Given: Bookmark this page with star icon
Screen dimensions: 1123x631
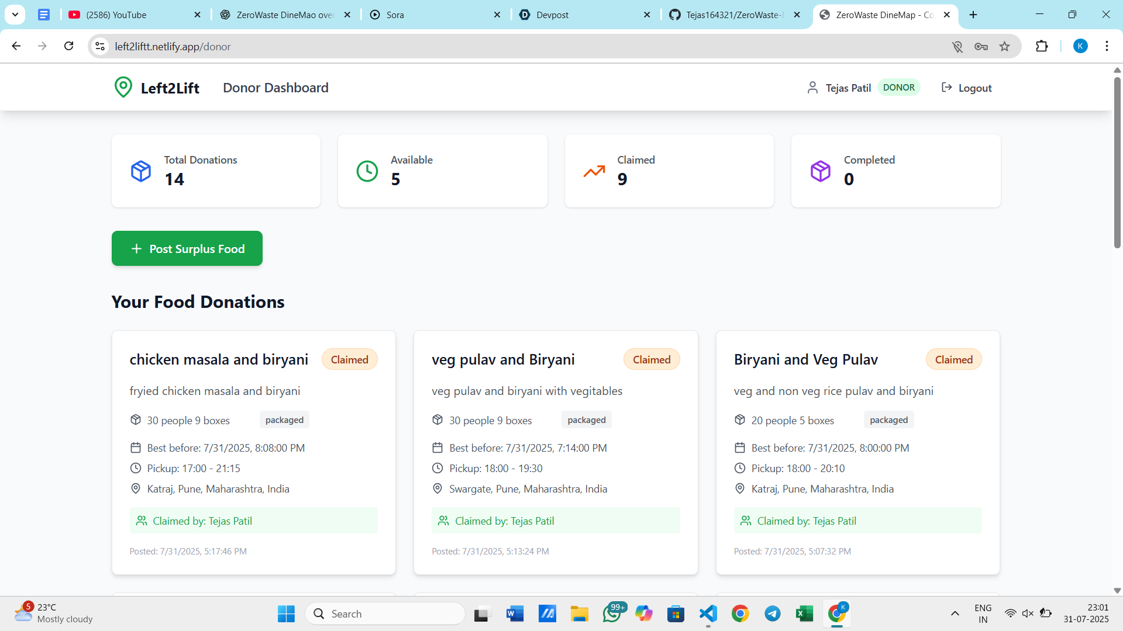Looking at the screenshot, I should [x=1004, y=47].
